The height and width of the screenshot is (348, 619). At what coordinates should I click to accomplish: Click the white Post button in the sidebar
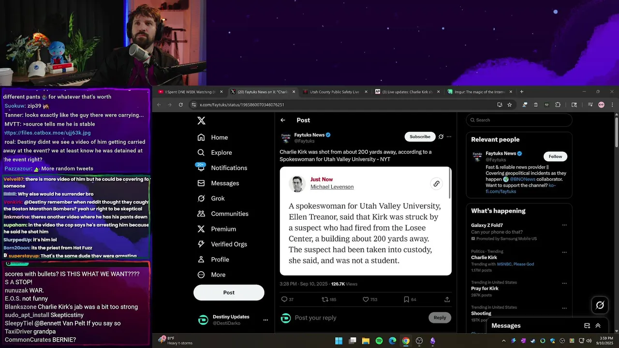pos(229,292)
